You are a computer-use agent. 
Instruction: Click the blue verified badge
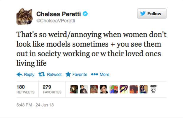click(x=85, y=14)
